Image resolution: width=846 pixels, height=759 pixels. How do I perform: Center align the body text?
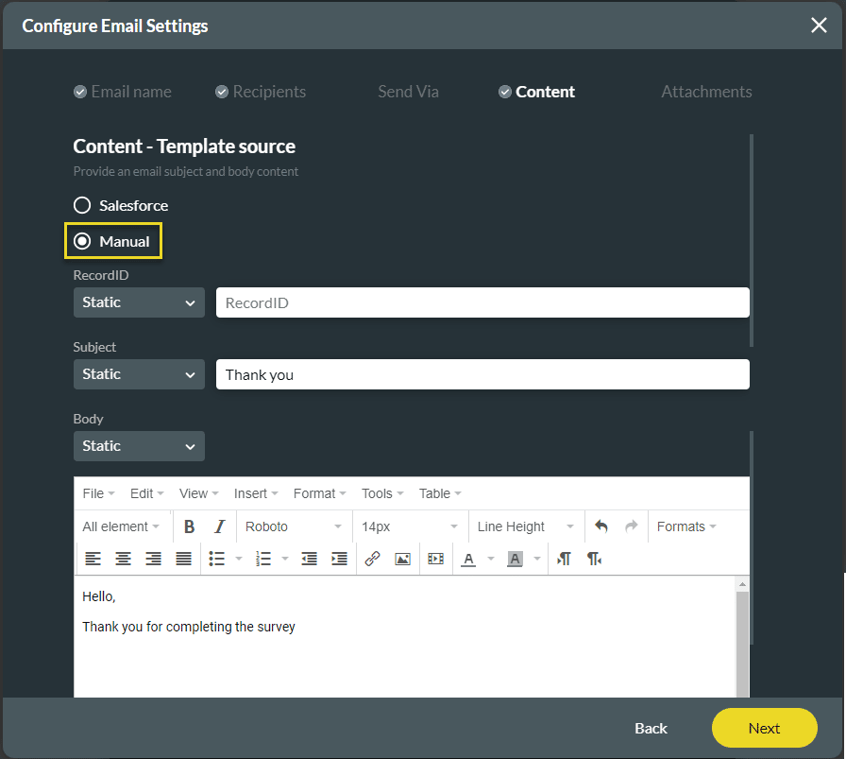124,559
